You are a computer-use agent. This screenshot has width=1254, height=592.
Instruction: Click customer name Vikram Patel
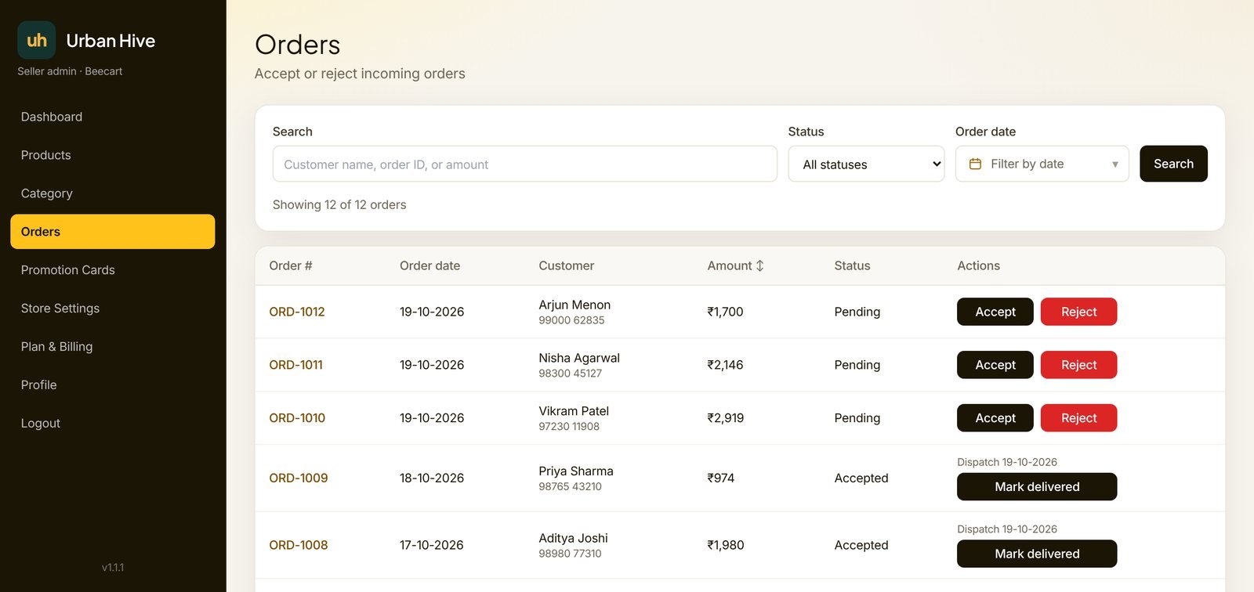574,411
